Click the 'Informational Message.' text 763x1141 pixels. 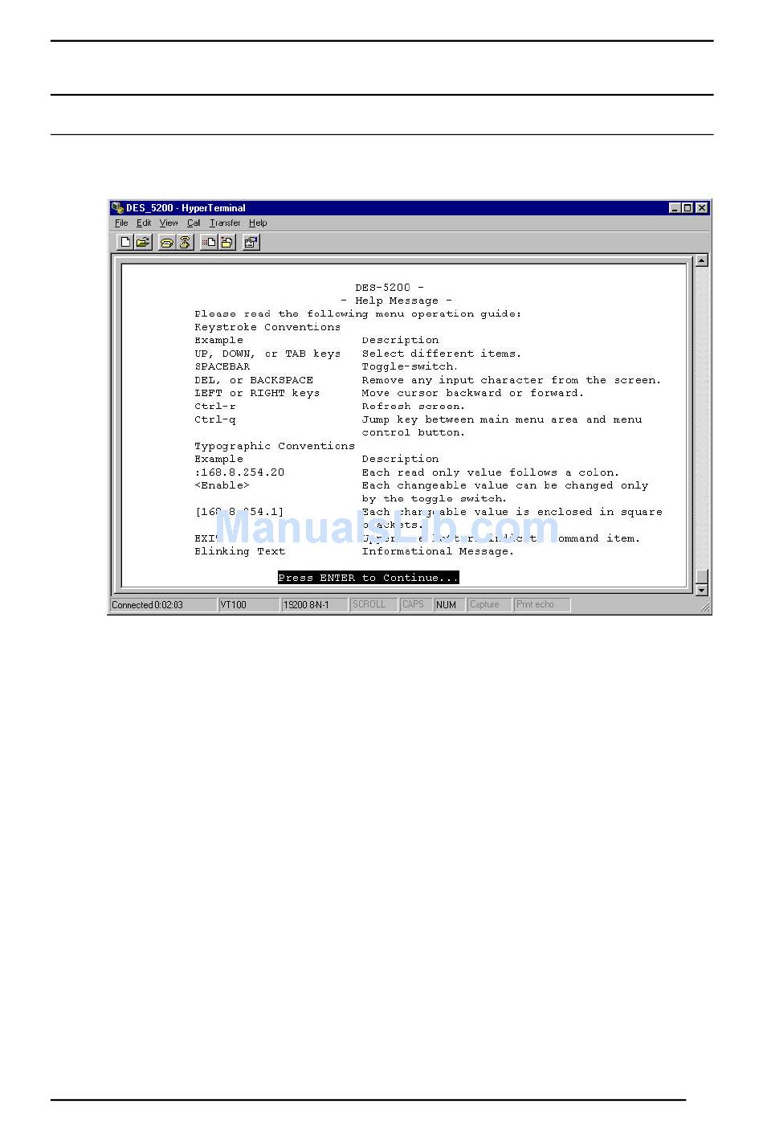tap(438, 551)
